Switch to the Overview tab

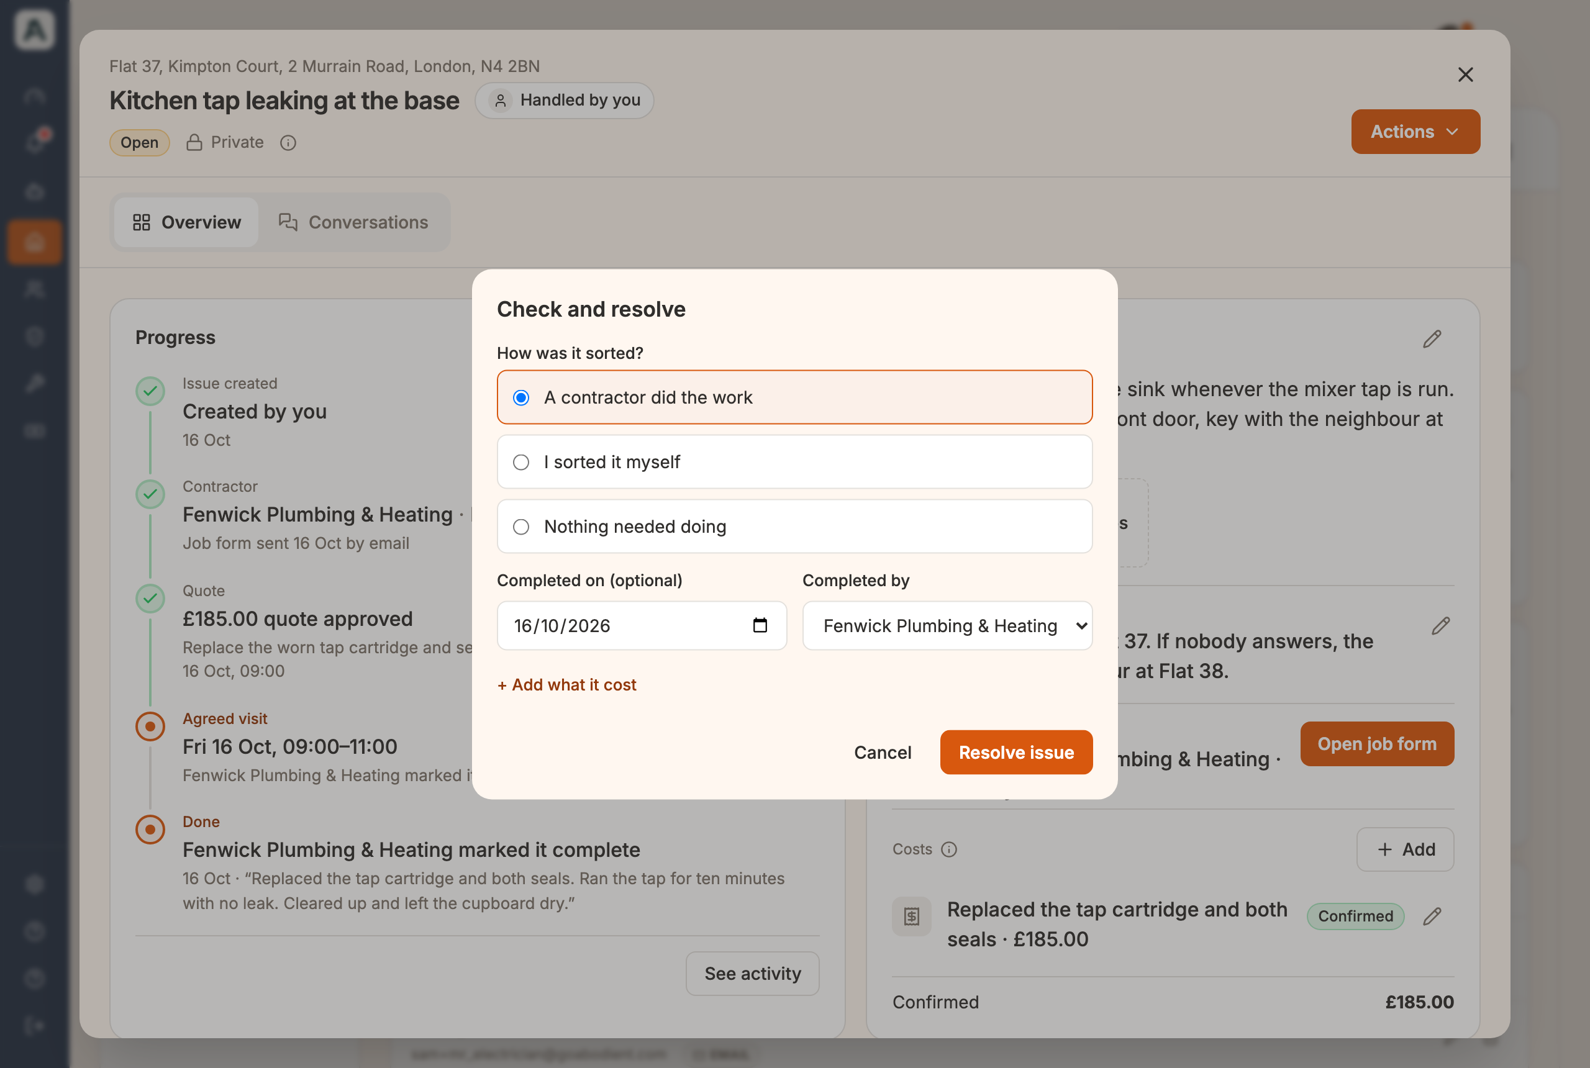(186, 222)
